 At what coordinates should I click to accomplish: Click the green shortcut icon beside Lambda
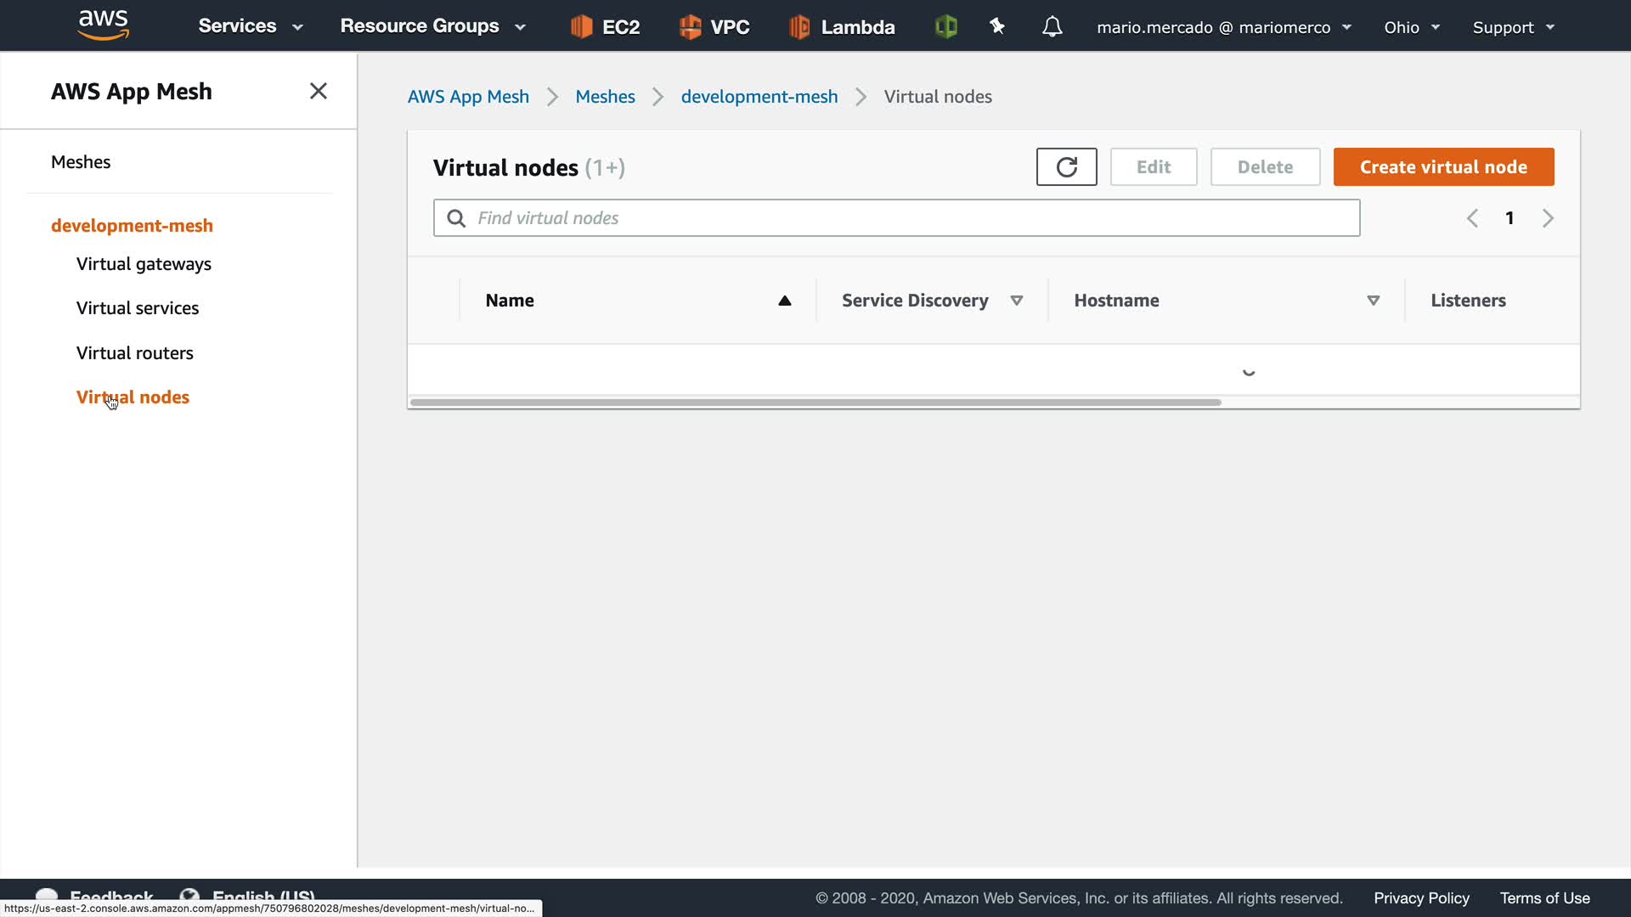(x=945, y=27)
